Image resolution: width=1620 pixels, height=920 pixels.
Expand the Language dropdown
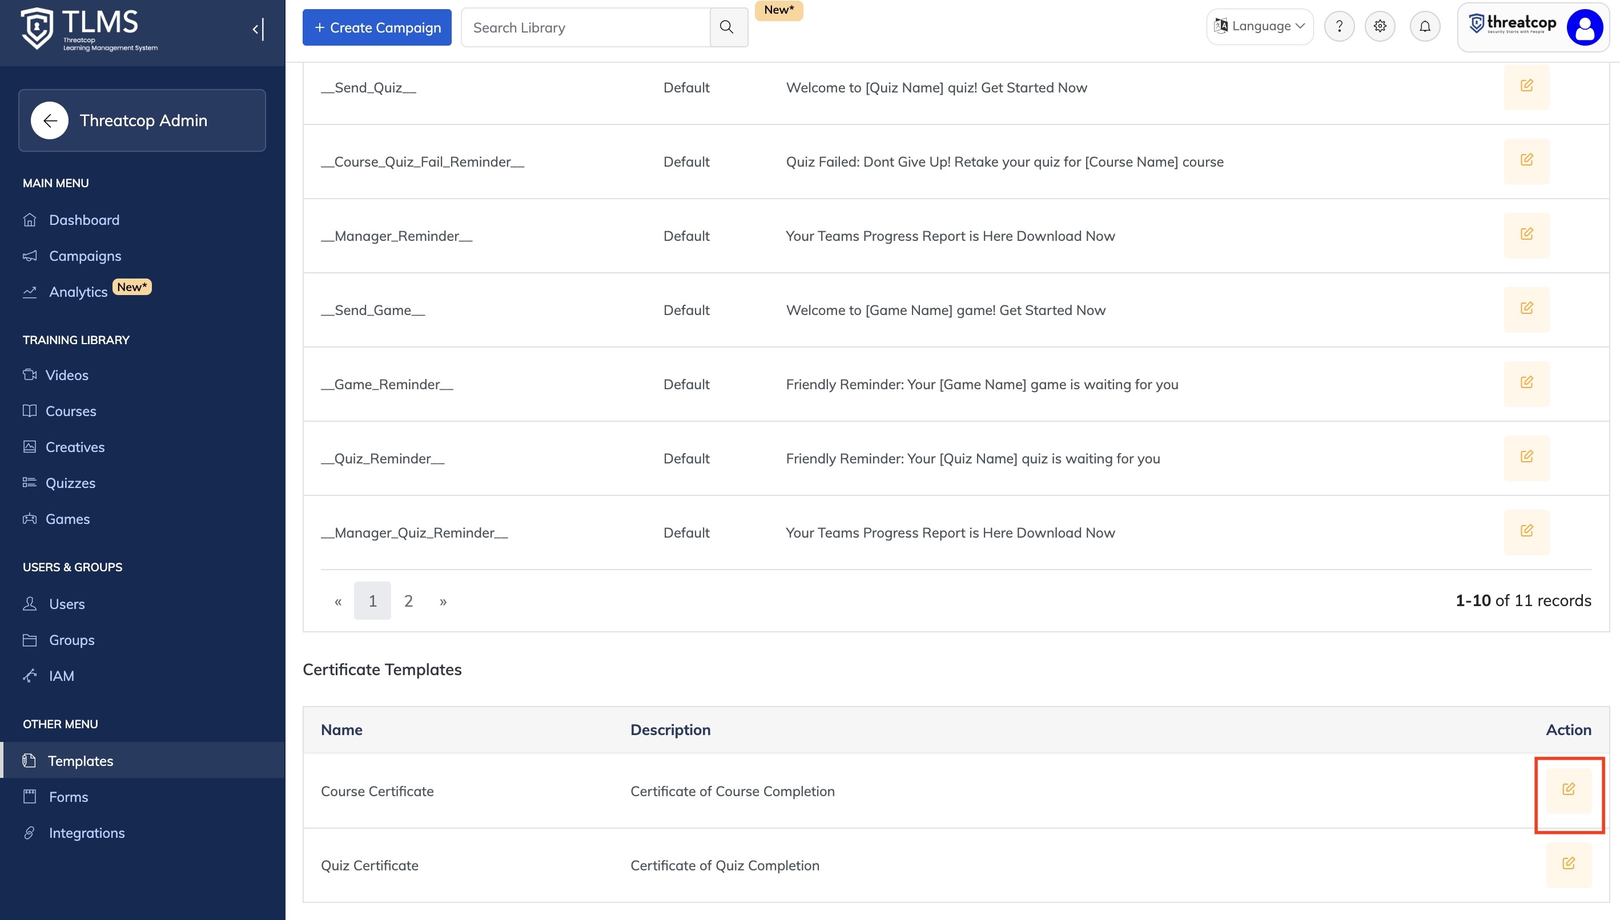pyautogui.click(x=1259, y=26)
